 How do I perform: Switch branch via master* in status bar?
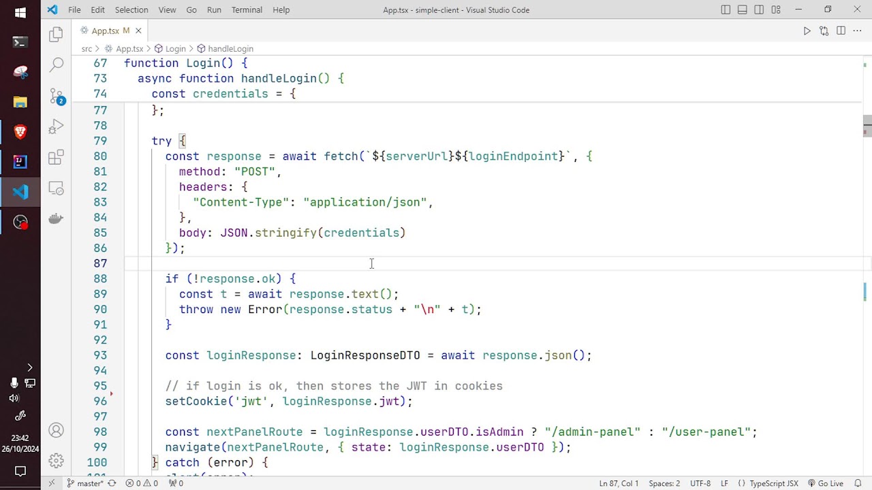tap(85, 483)
